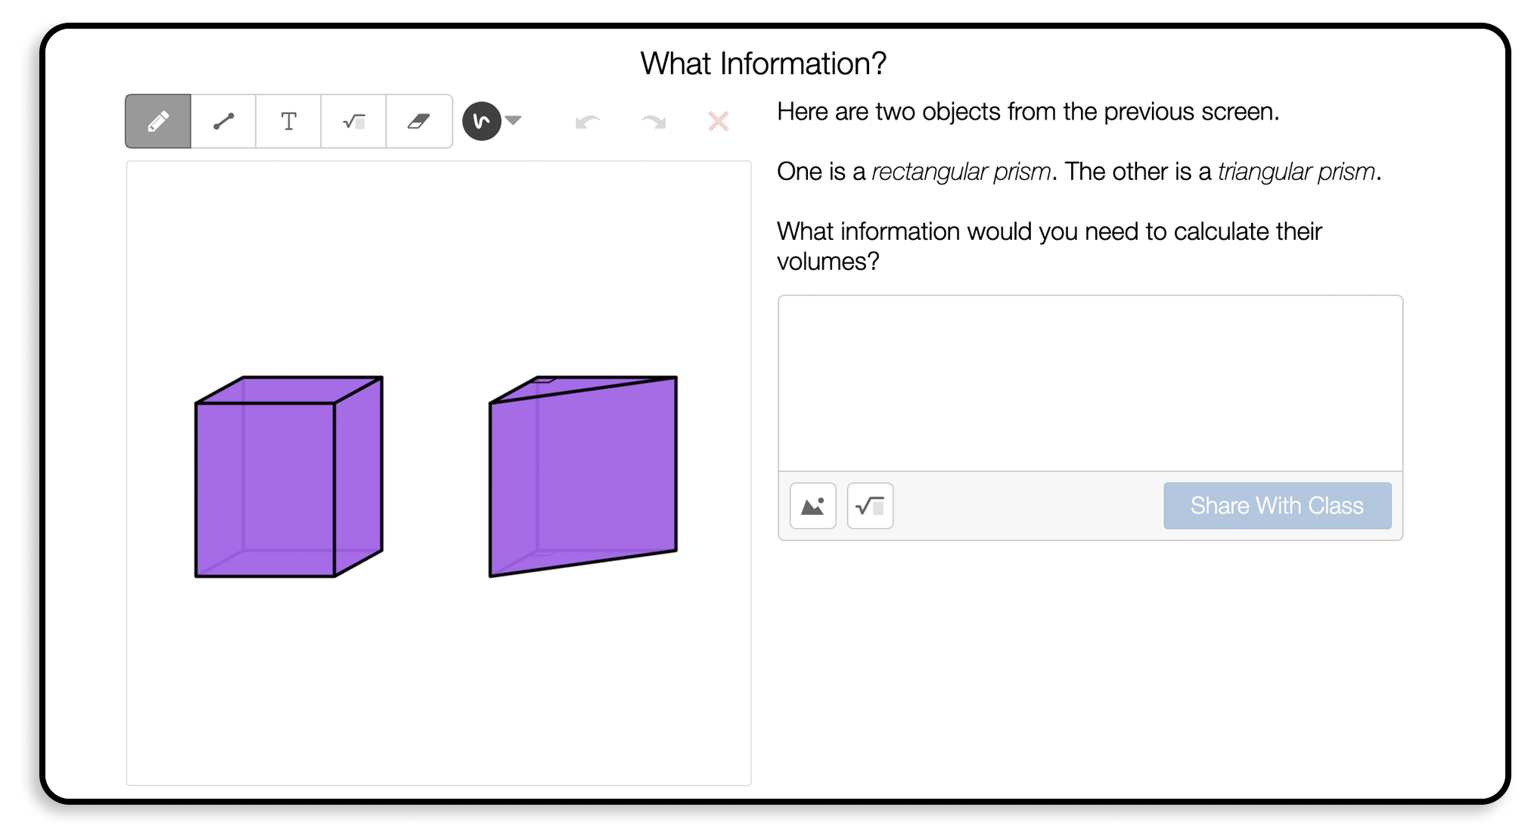1531x835 pixels.
Task: Click Share With Class
Action: (x=1277, y=505)
